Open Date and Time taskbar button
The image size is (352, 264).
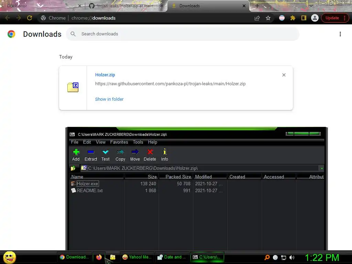(x=172, y=257)
